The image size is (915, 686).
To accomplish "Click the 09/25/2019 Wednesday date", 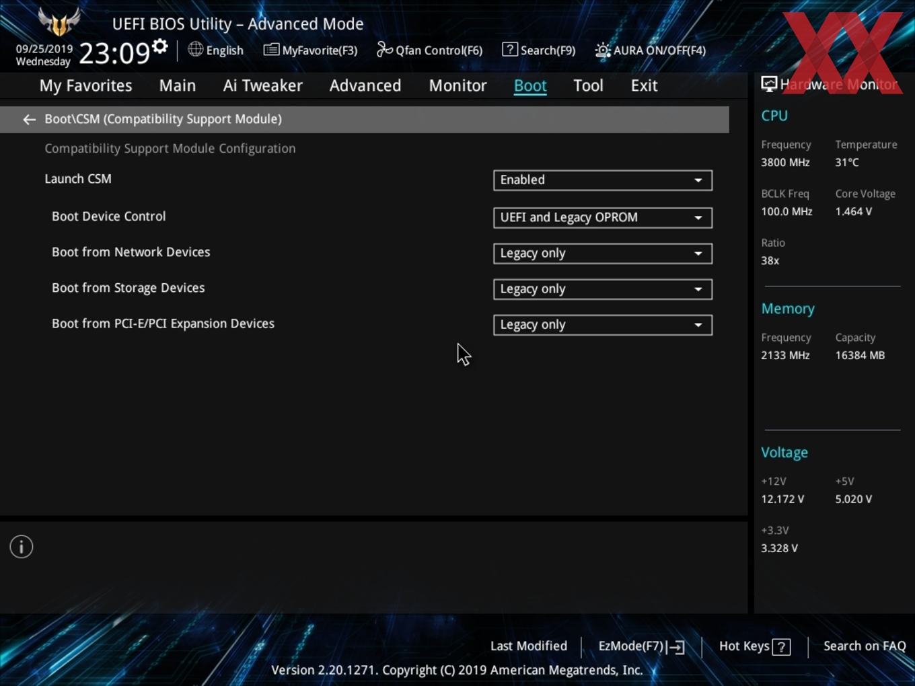I will coord(44,55).
